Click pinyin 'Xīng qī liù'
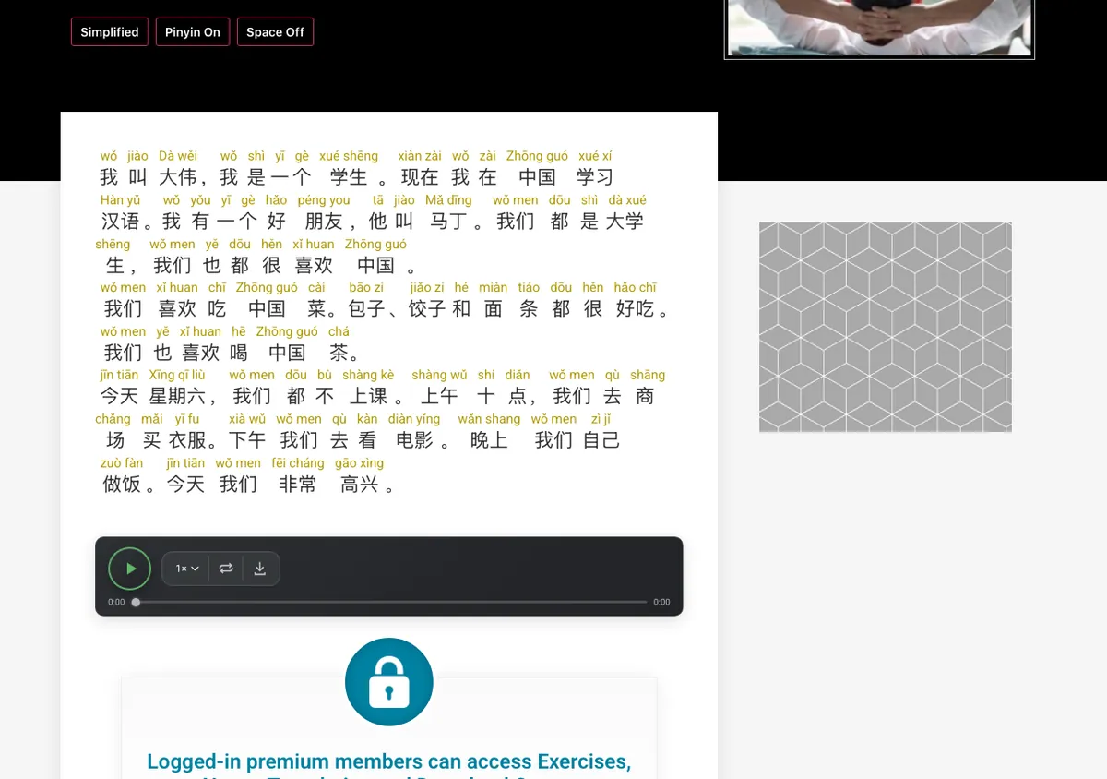The image size is (1107, 779). point(177,375)
